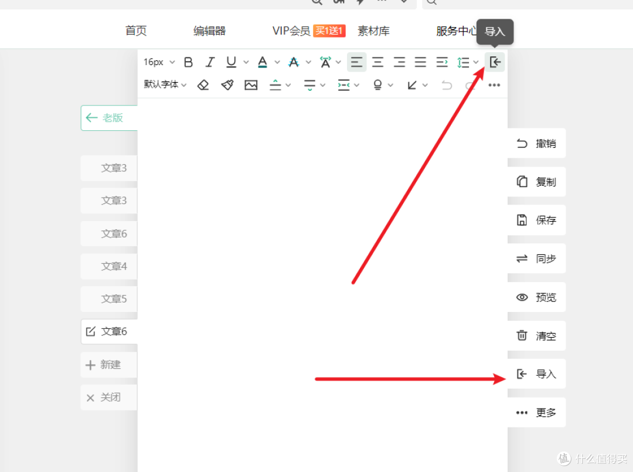633x472 pixels.
Task: Open the 文章5 draft
Action: point(109,299)
